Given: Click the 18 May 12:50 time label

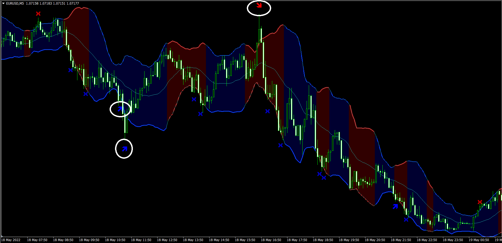Looking at the screenshot, I should tap(167, 240).
